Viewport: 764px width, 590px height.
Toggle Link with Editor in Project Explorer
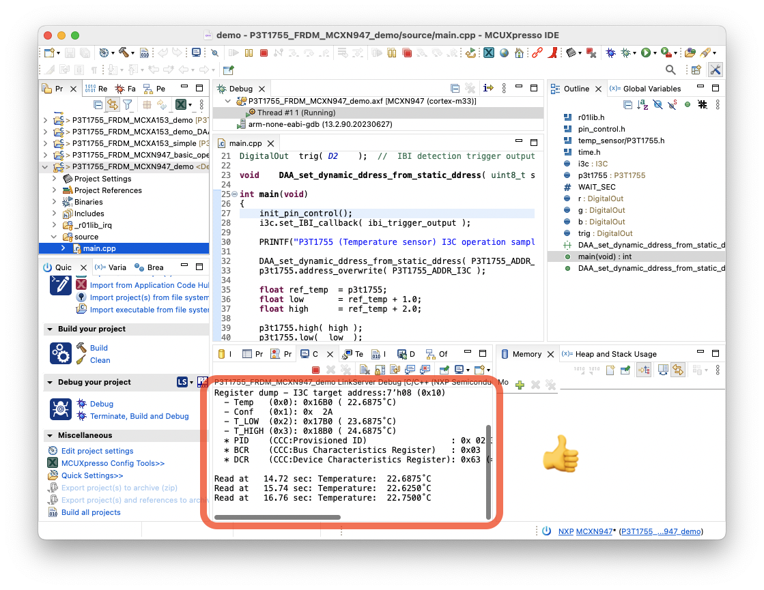coord(113,104)
